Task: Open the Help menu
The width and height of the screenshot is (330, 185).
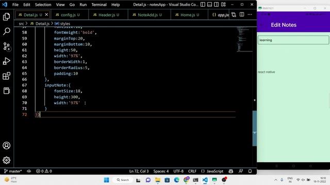Action: [x=115, y=5]
